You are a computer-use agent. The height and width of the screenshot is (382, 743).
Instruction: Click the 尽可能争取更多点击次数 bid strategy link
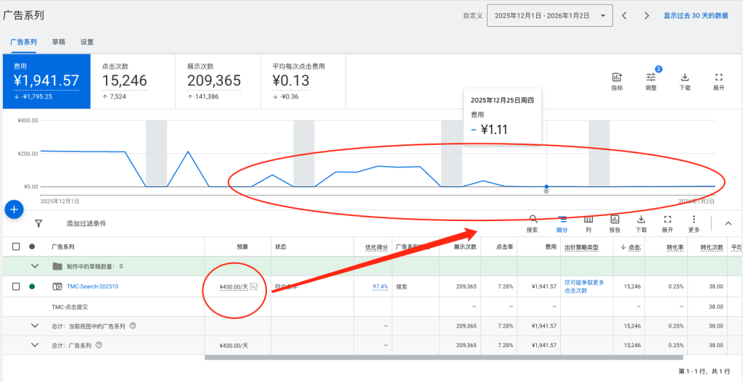click(584, 286)
